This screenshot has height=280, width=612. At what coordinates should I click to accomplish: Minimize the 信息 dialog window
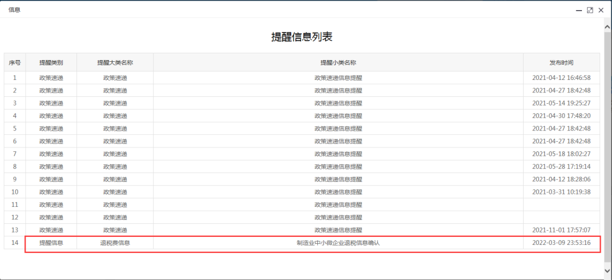pos(579,10)
